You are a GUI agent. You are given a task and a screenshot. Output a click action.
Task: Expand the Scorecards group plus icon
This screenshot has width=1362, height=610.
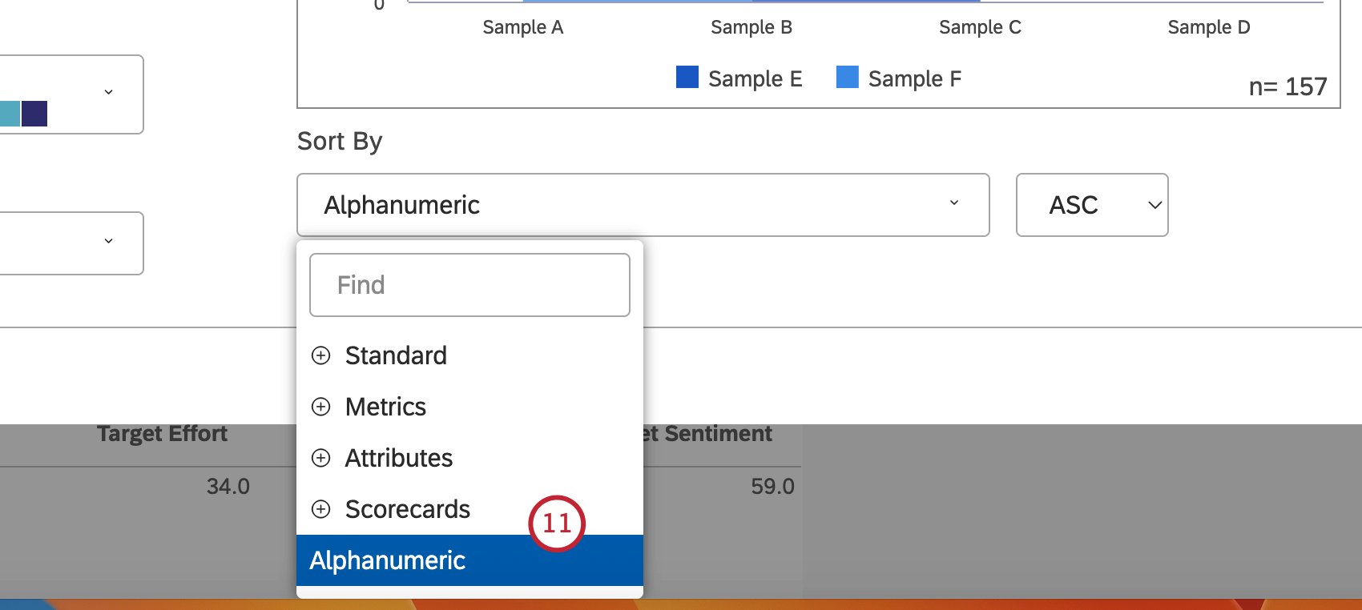(x=320, y=509)
